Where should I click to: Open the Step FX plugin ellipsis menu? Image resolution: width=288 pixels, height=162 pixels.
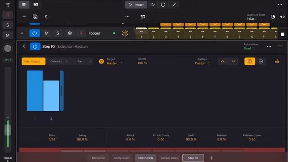pos(269,46)
